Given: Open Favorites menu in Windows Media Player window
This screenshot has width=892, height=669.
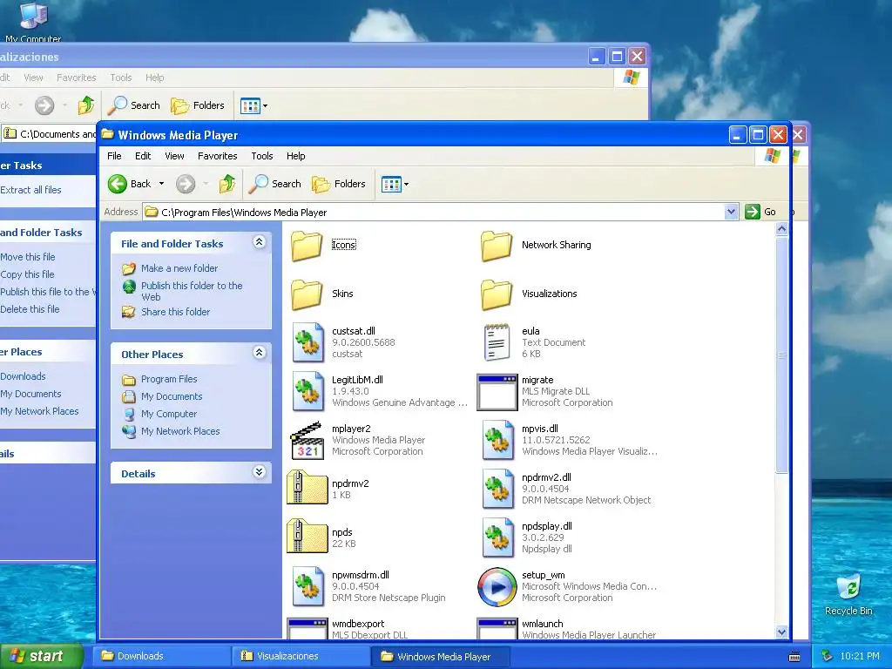Looking at the screenshot, I should point(217,156).
